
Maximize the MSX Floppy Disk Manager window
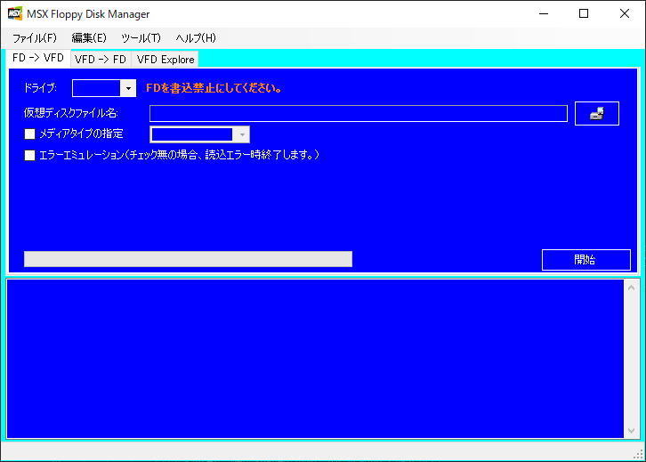[x=584, y=13]
